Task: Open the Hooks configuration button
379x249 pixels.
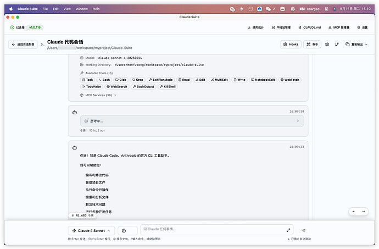Action: (x=291, y=45)
